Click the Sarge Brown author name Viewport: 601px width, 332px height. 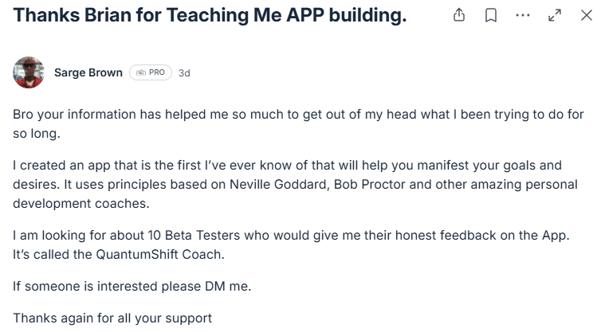click(88, 72)
